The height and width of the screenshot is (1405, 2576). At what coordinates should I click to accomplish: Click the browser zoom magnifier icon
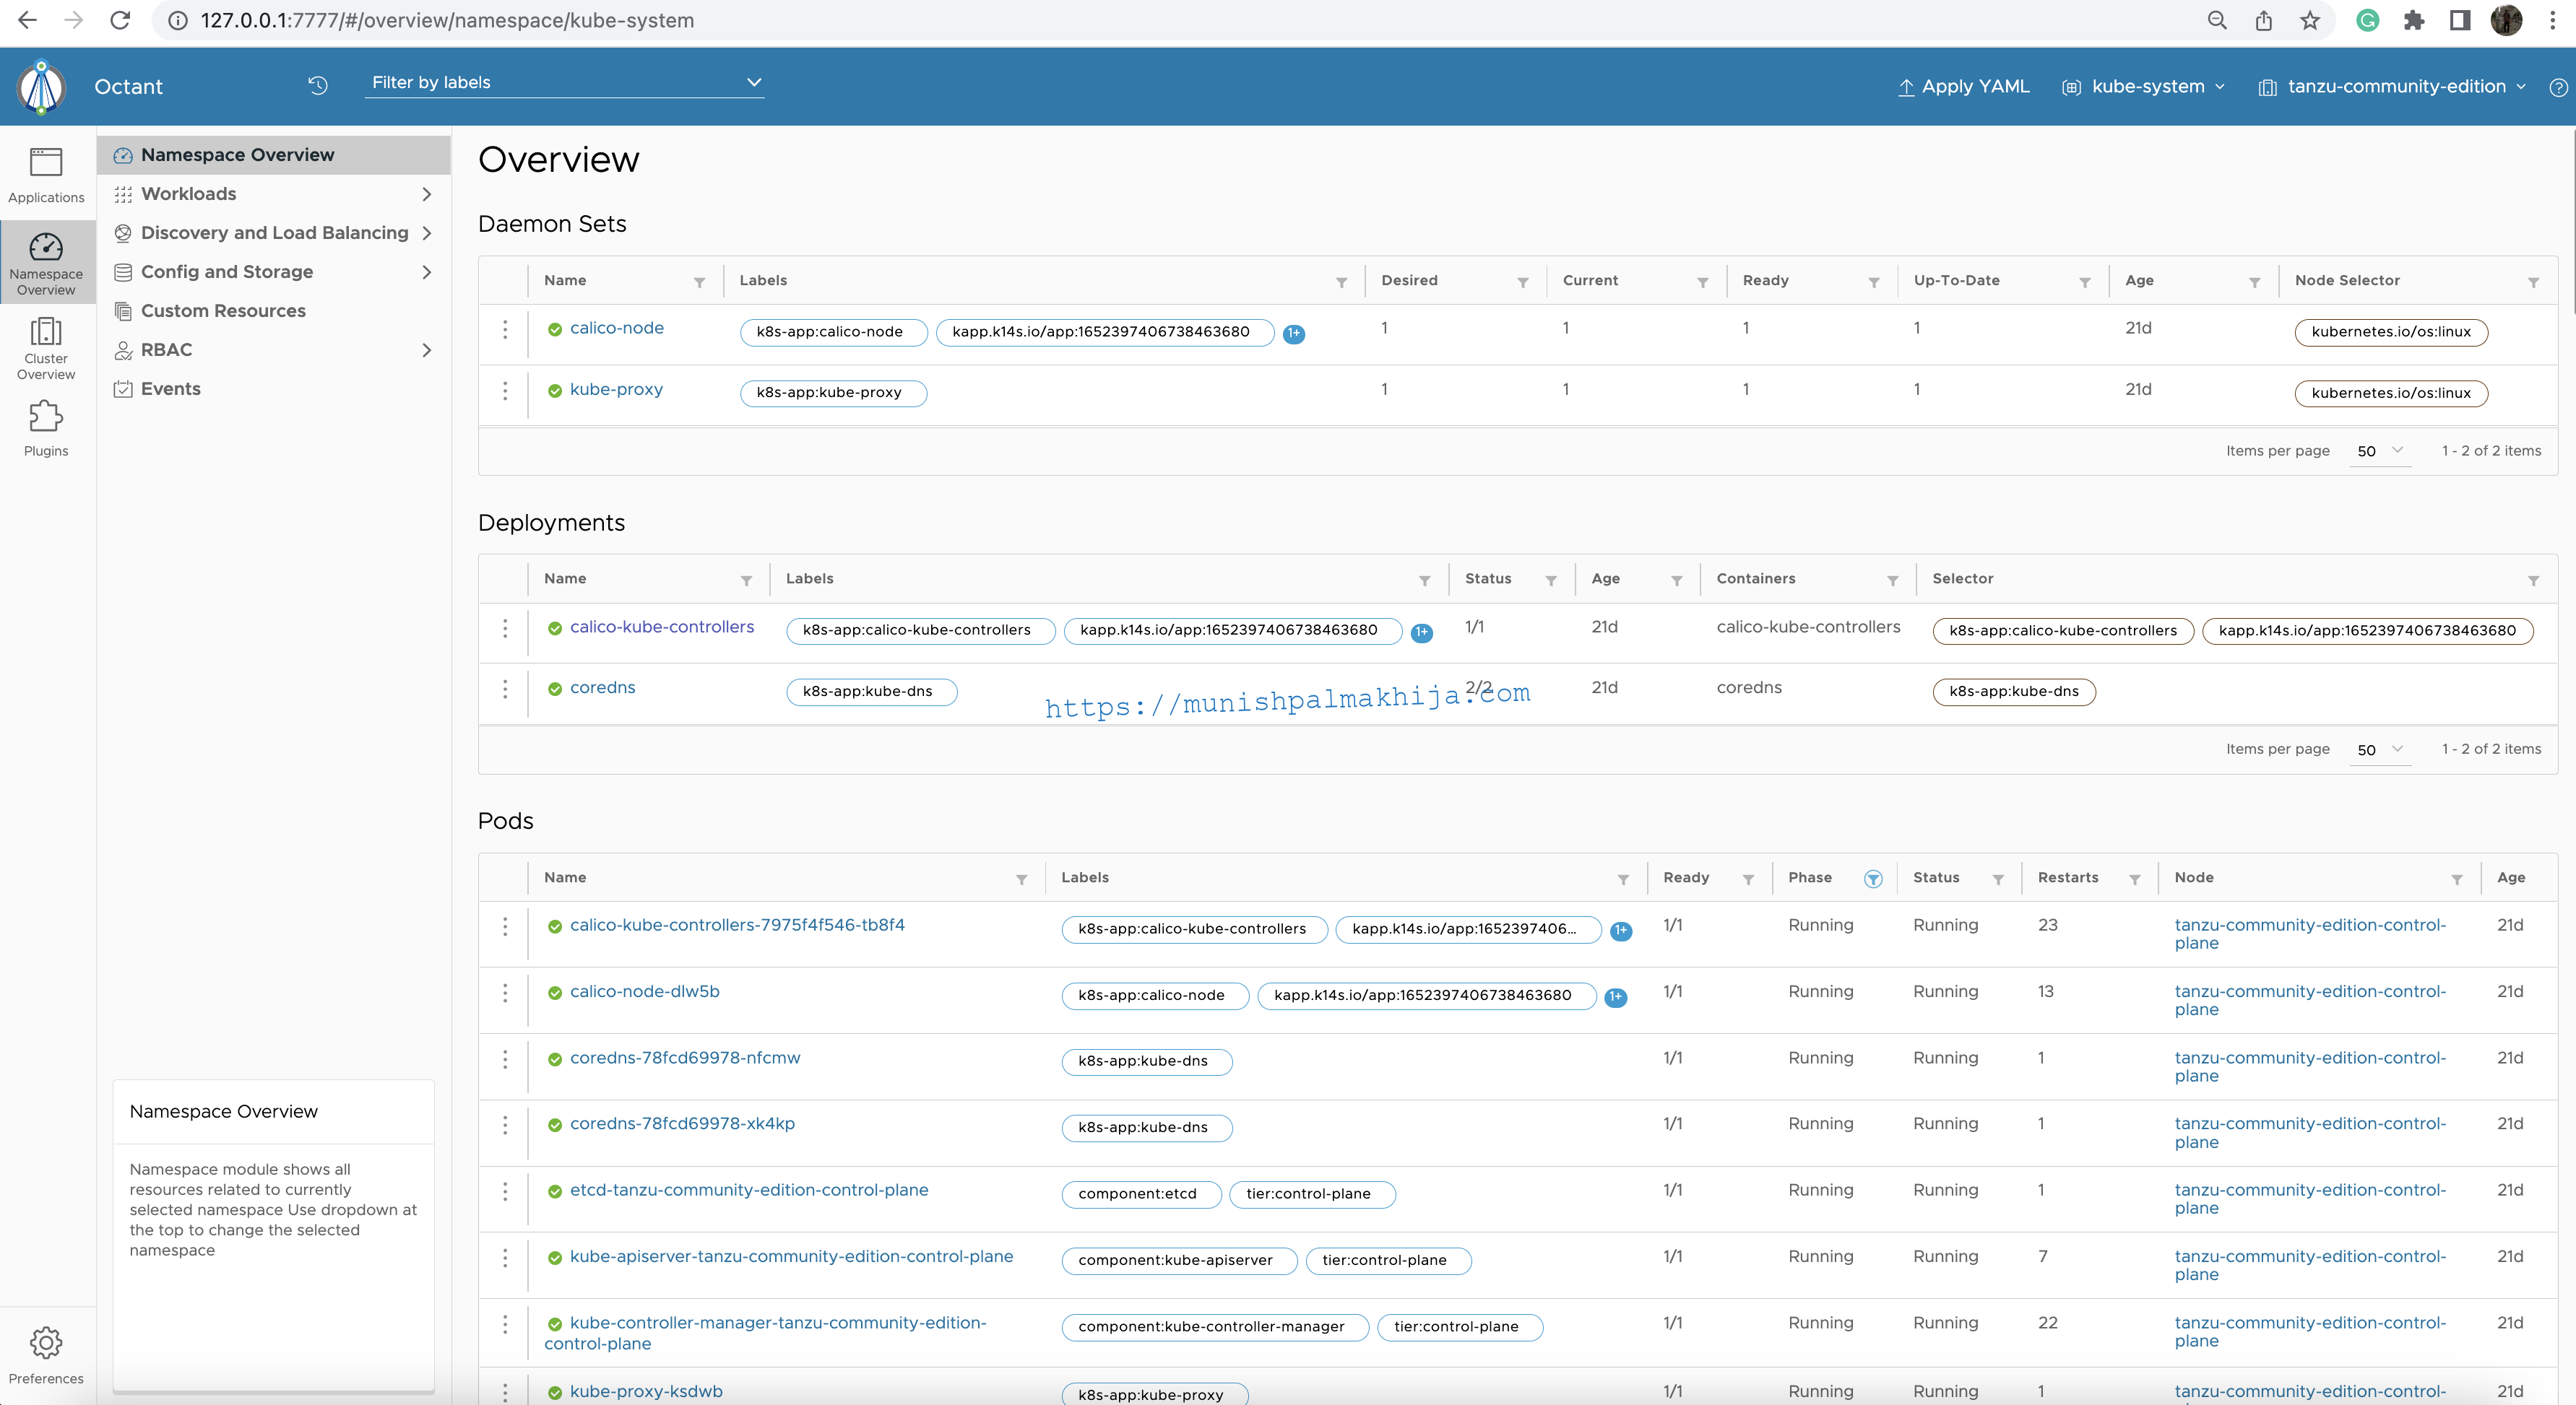[2217, 20]
